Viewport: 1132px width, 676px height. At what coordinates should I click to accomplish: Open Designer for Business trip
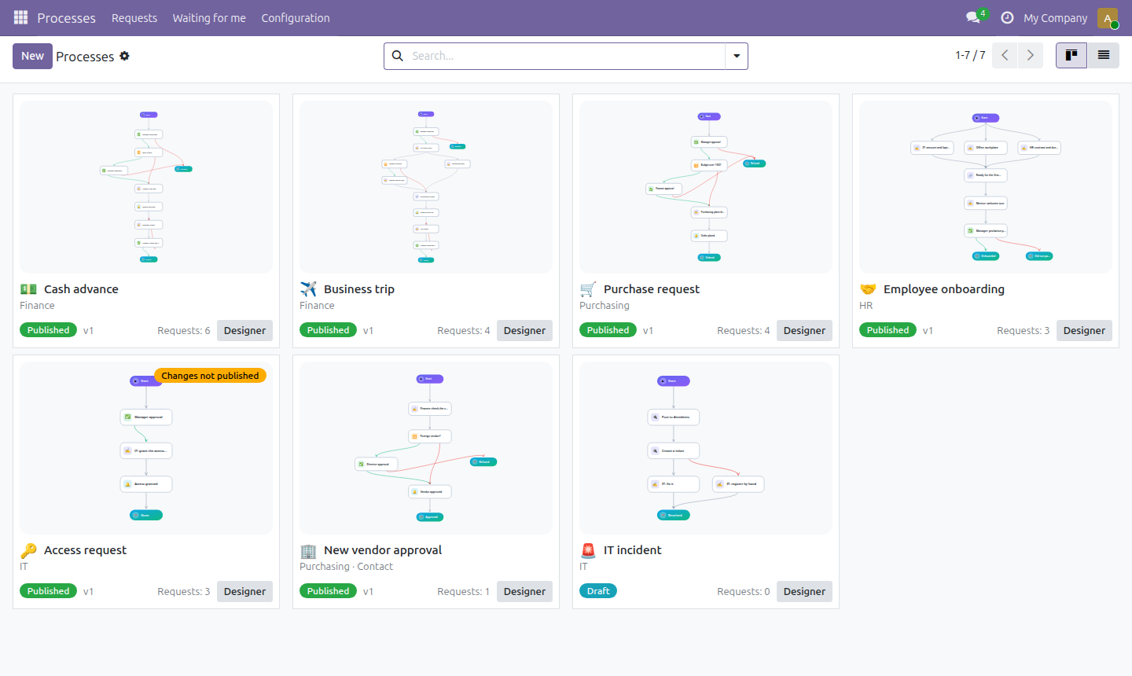(524, 330)
